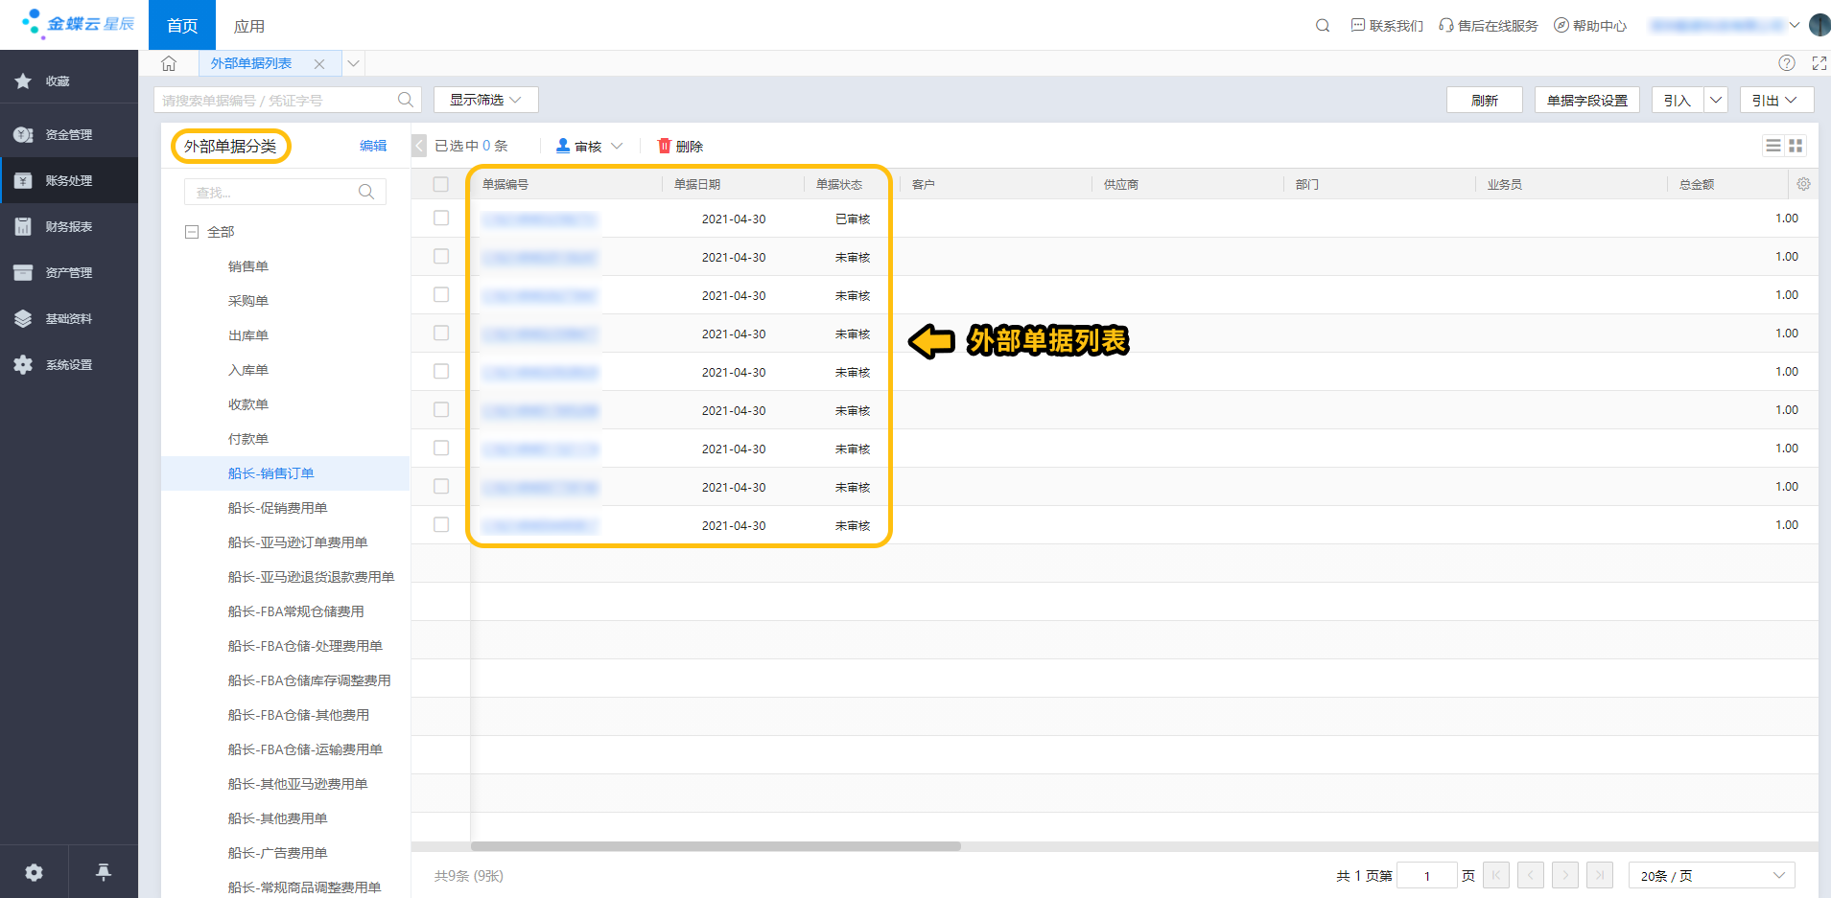
Task: Click the 刷新 refresh button
Action: [x=1484, y=100]
